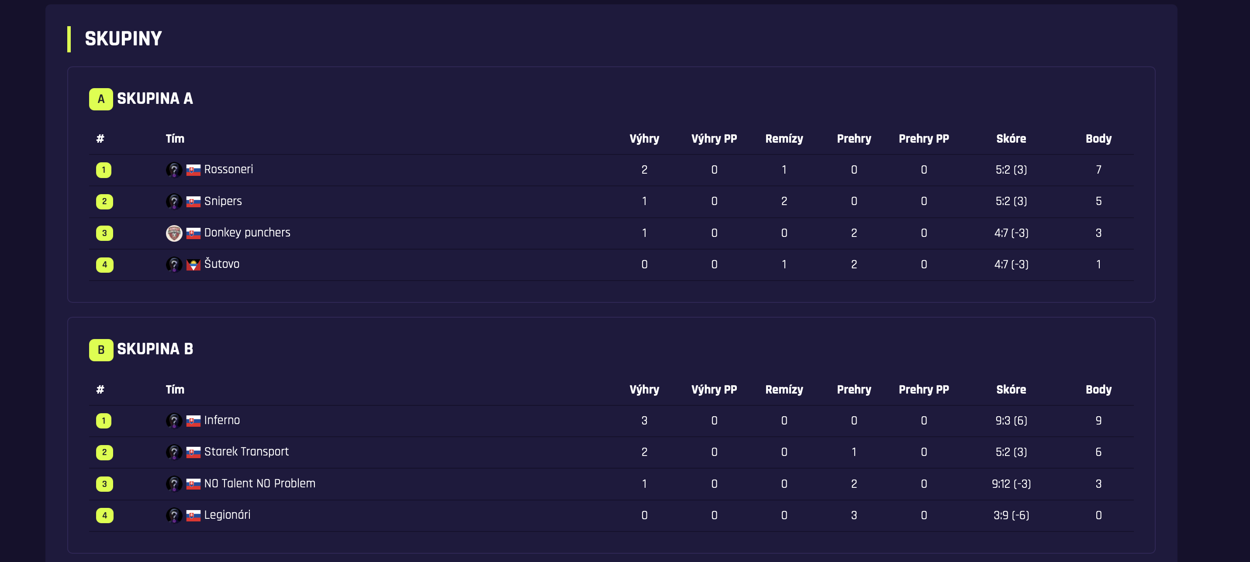Click the Legionári Slovak flag icon
This screenshot has height=562, width=1250.
pos(193,515)
